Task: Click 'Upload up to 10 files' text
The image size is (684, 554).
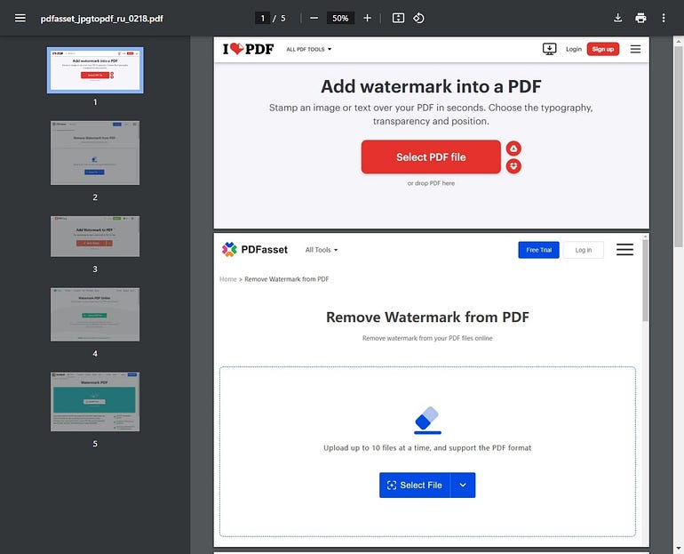Action: [x=427, y=448]
